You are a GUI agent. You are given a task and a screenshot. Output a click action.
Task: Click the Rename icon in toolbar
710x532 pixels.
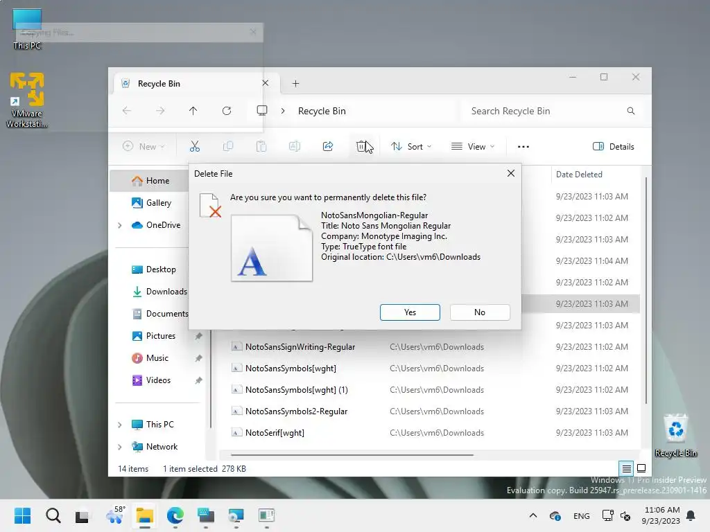pos(294,146)
